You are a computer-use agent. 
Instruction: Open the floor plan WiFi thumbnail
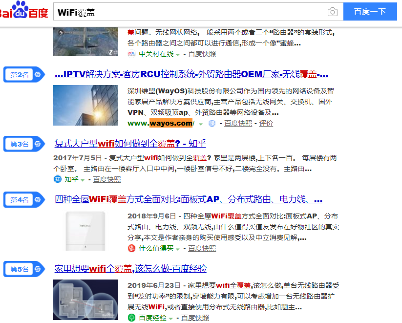[85, 300]
